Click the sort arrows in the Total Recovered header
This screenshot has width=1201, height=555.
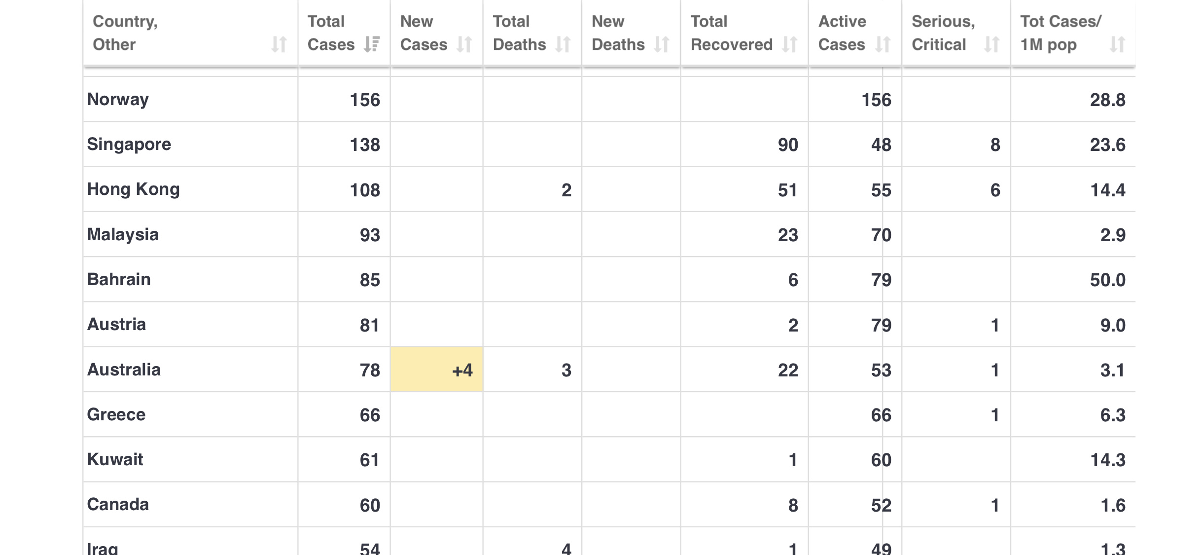coord(790,44)
